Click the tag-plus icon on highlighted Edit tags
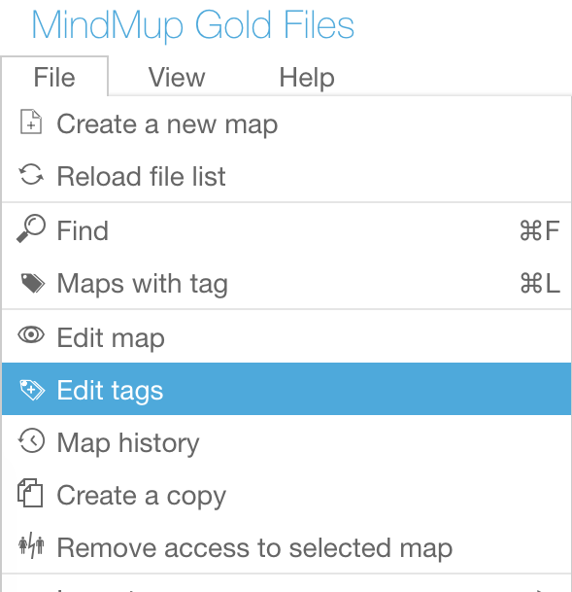The height and width of the screenshot is (592, 572). 32,390
